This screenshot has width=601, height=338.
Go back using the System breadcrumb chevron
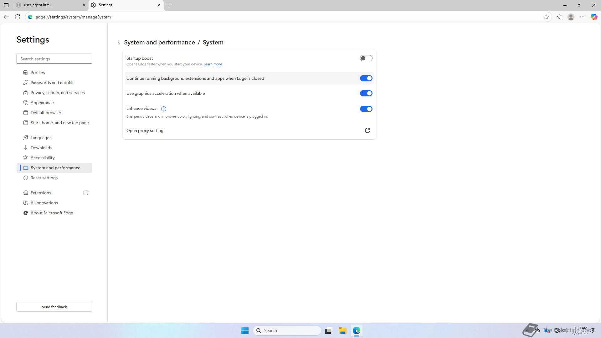(x=119, y=42)
